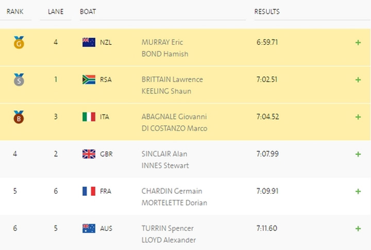Viewport: 371px width, 250px height.
Task: Expand the AUS result row details
Action: [x=358, y=228]
